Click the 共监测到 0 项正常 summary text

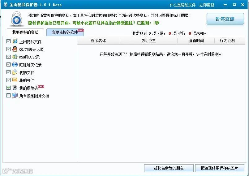tap(169, 33)
